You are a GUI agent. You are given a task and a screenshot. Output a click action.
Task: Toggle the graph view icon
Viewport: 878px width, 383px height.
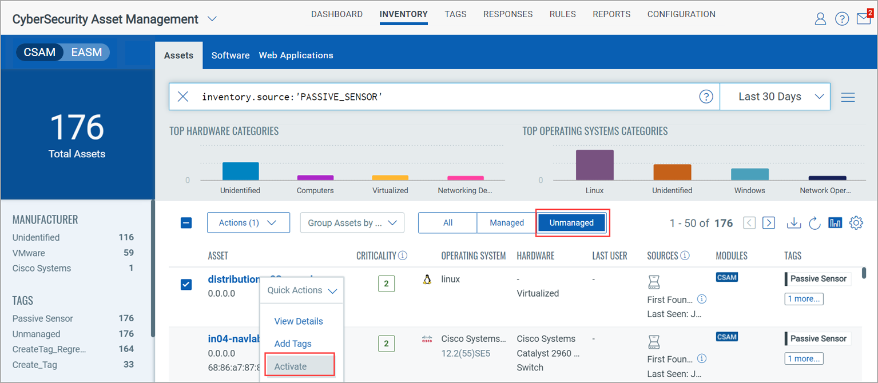[x=835, y=223]
